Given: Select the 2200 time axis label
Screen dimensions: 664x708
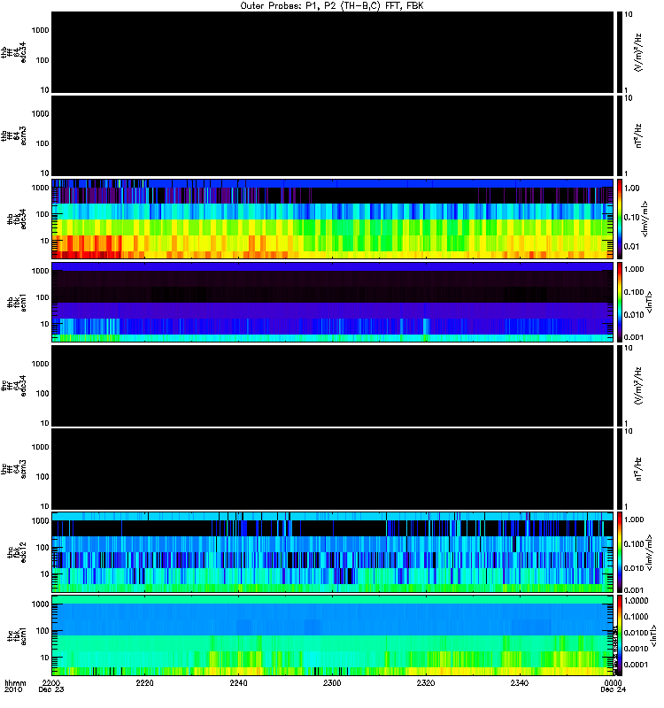Looking at the screenshot, I should click(x=51, y=682).
